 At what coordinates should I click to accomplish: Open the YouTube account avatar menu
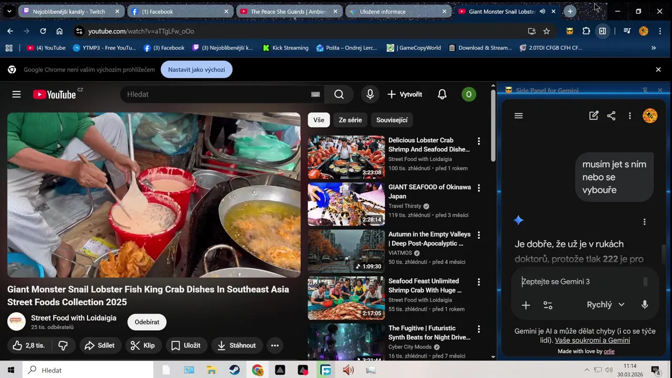[x=468, y=94]
